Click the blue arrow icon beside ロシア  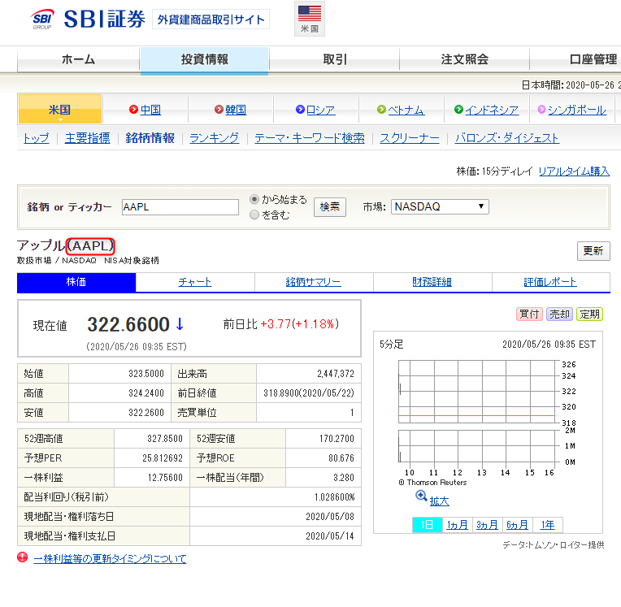300,109
